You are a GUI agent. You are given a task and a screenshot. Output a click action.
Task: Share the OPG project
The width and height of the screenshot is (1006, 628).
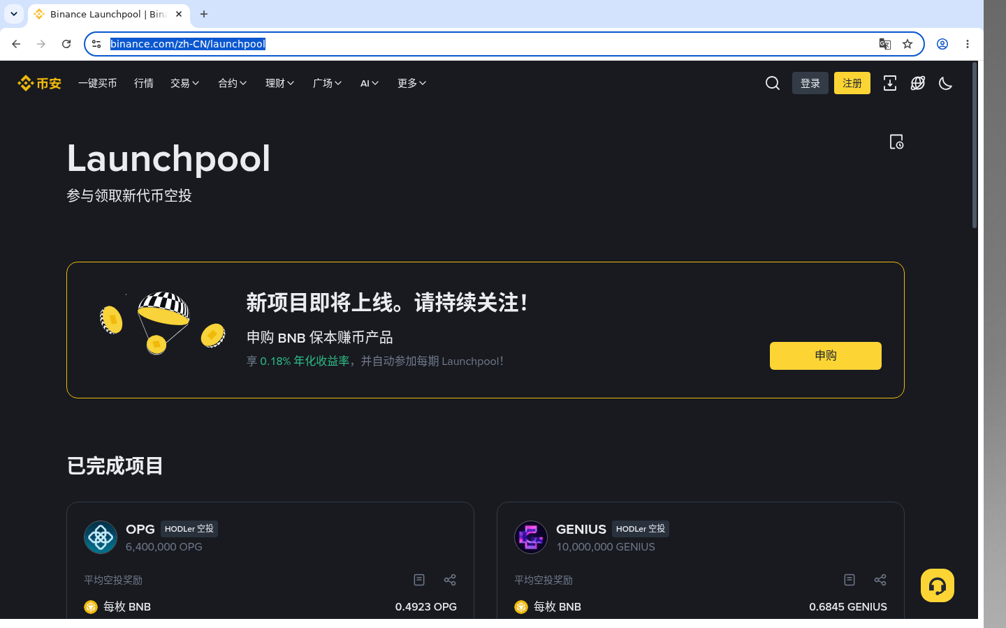click(x=450, y=580)
